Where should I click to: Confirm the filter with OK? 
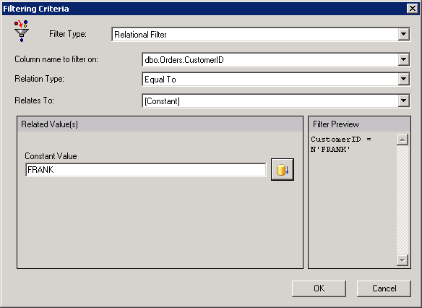(x=319, y=288)
